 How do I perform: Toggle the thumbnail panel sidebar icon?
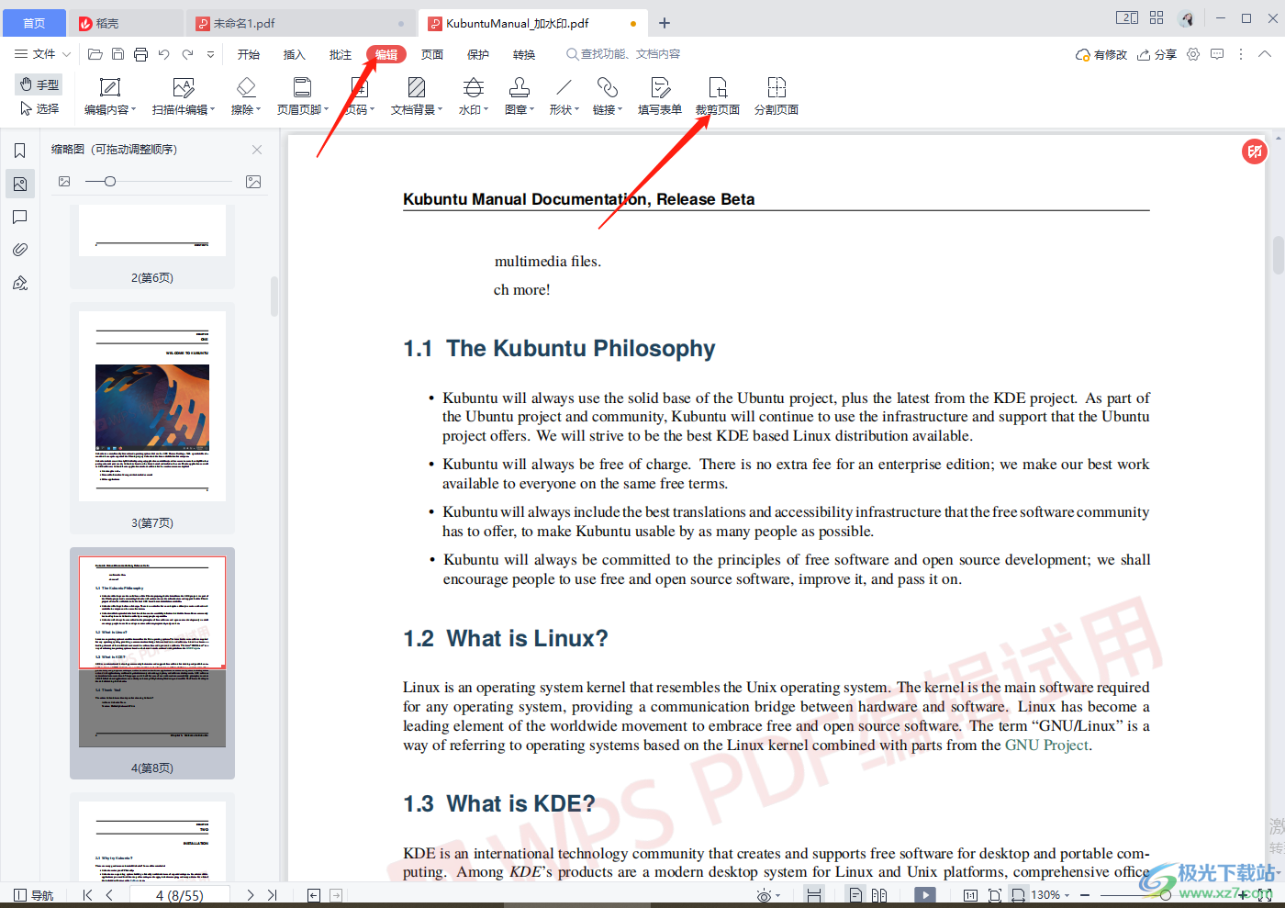point(20,184)
